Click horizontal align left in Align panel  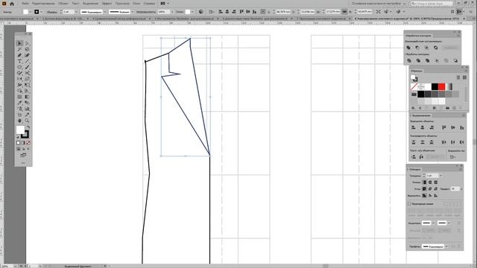[414, 127]
